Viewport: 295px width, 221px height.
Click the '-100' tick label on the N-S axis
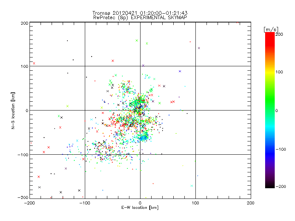23,155
